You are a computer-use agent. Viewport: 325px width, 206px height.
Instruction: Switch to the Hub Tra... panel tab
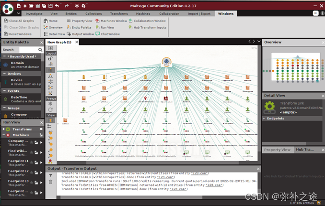[x=305, y=150]
